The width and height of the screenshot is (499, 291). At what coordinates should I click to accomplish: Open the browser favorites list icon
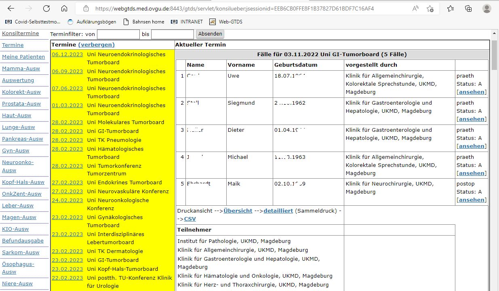click(x=451, y=8)
